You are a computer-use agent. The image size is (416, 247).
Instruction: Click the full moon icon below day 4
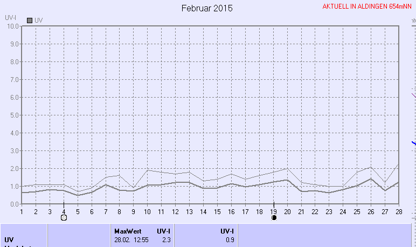coord(64,218)
